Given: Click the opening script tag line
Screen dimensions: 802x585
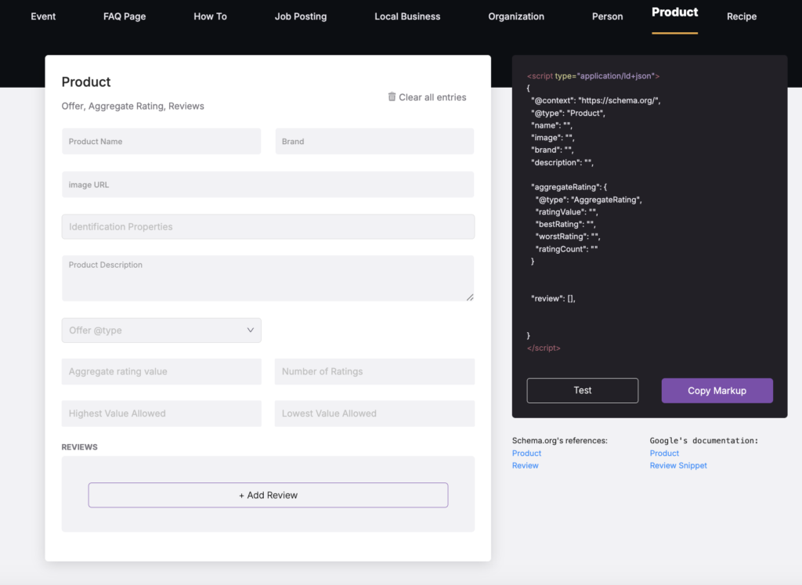Looking at the screenshot, I should pyautogui.click(x=594, y=76).
